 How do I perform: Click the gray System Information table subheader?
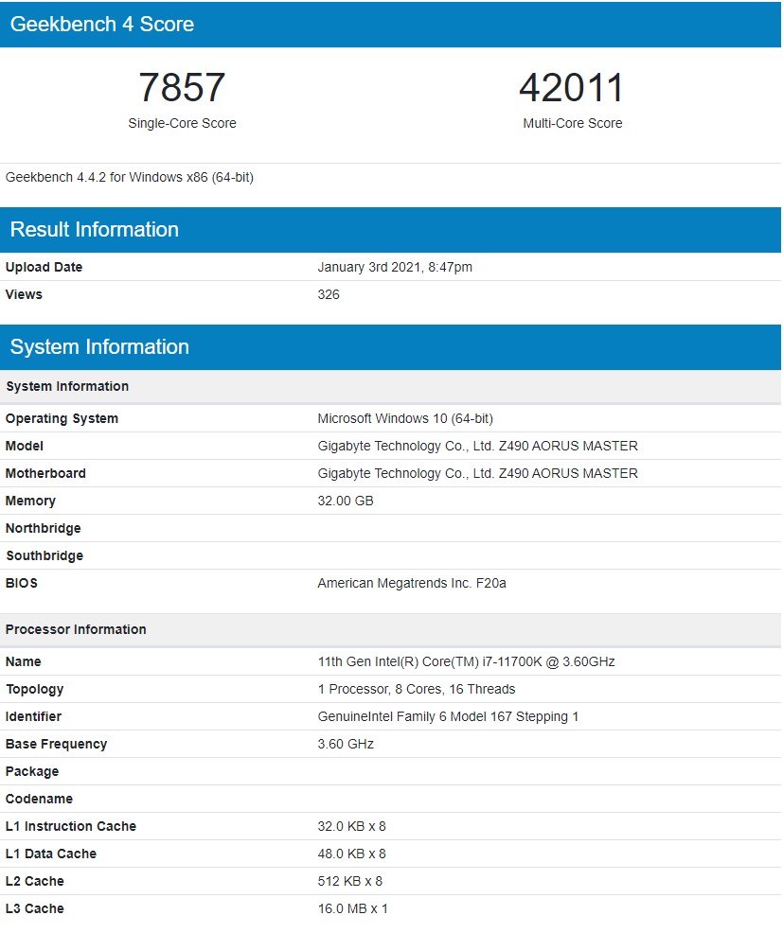pyautogui.click(x=391, y=386)
